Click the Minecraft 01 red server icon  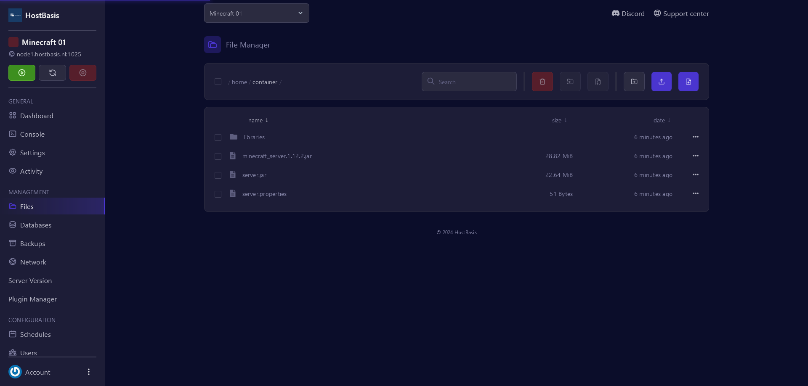coord(13,42)
